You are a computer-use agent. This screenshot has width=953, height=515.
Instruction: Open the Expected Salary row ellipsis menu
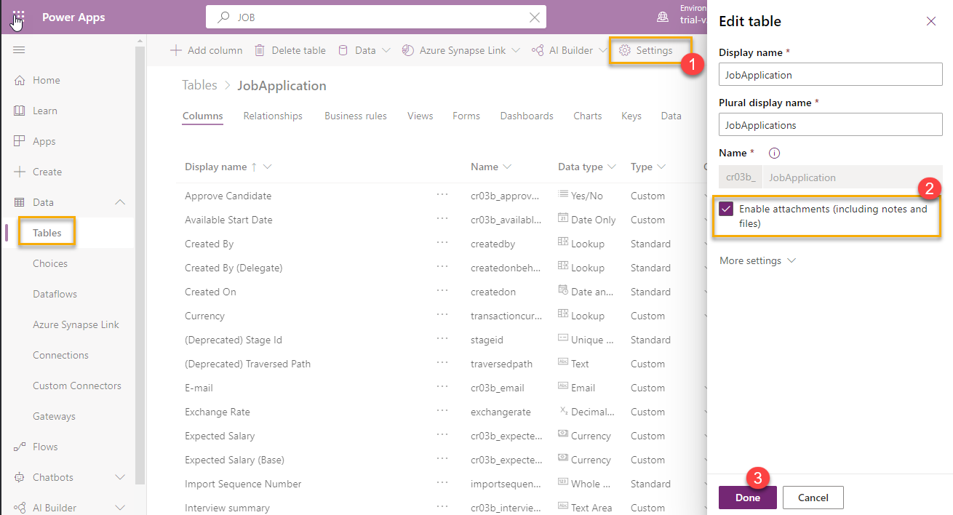pos(442,435)
